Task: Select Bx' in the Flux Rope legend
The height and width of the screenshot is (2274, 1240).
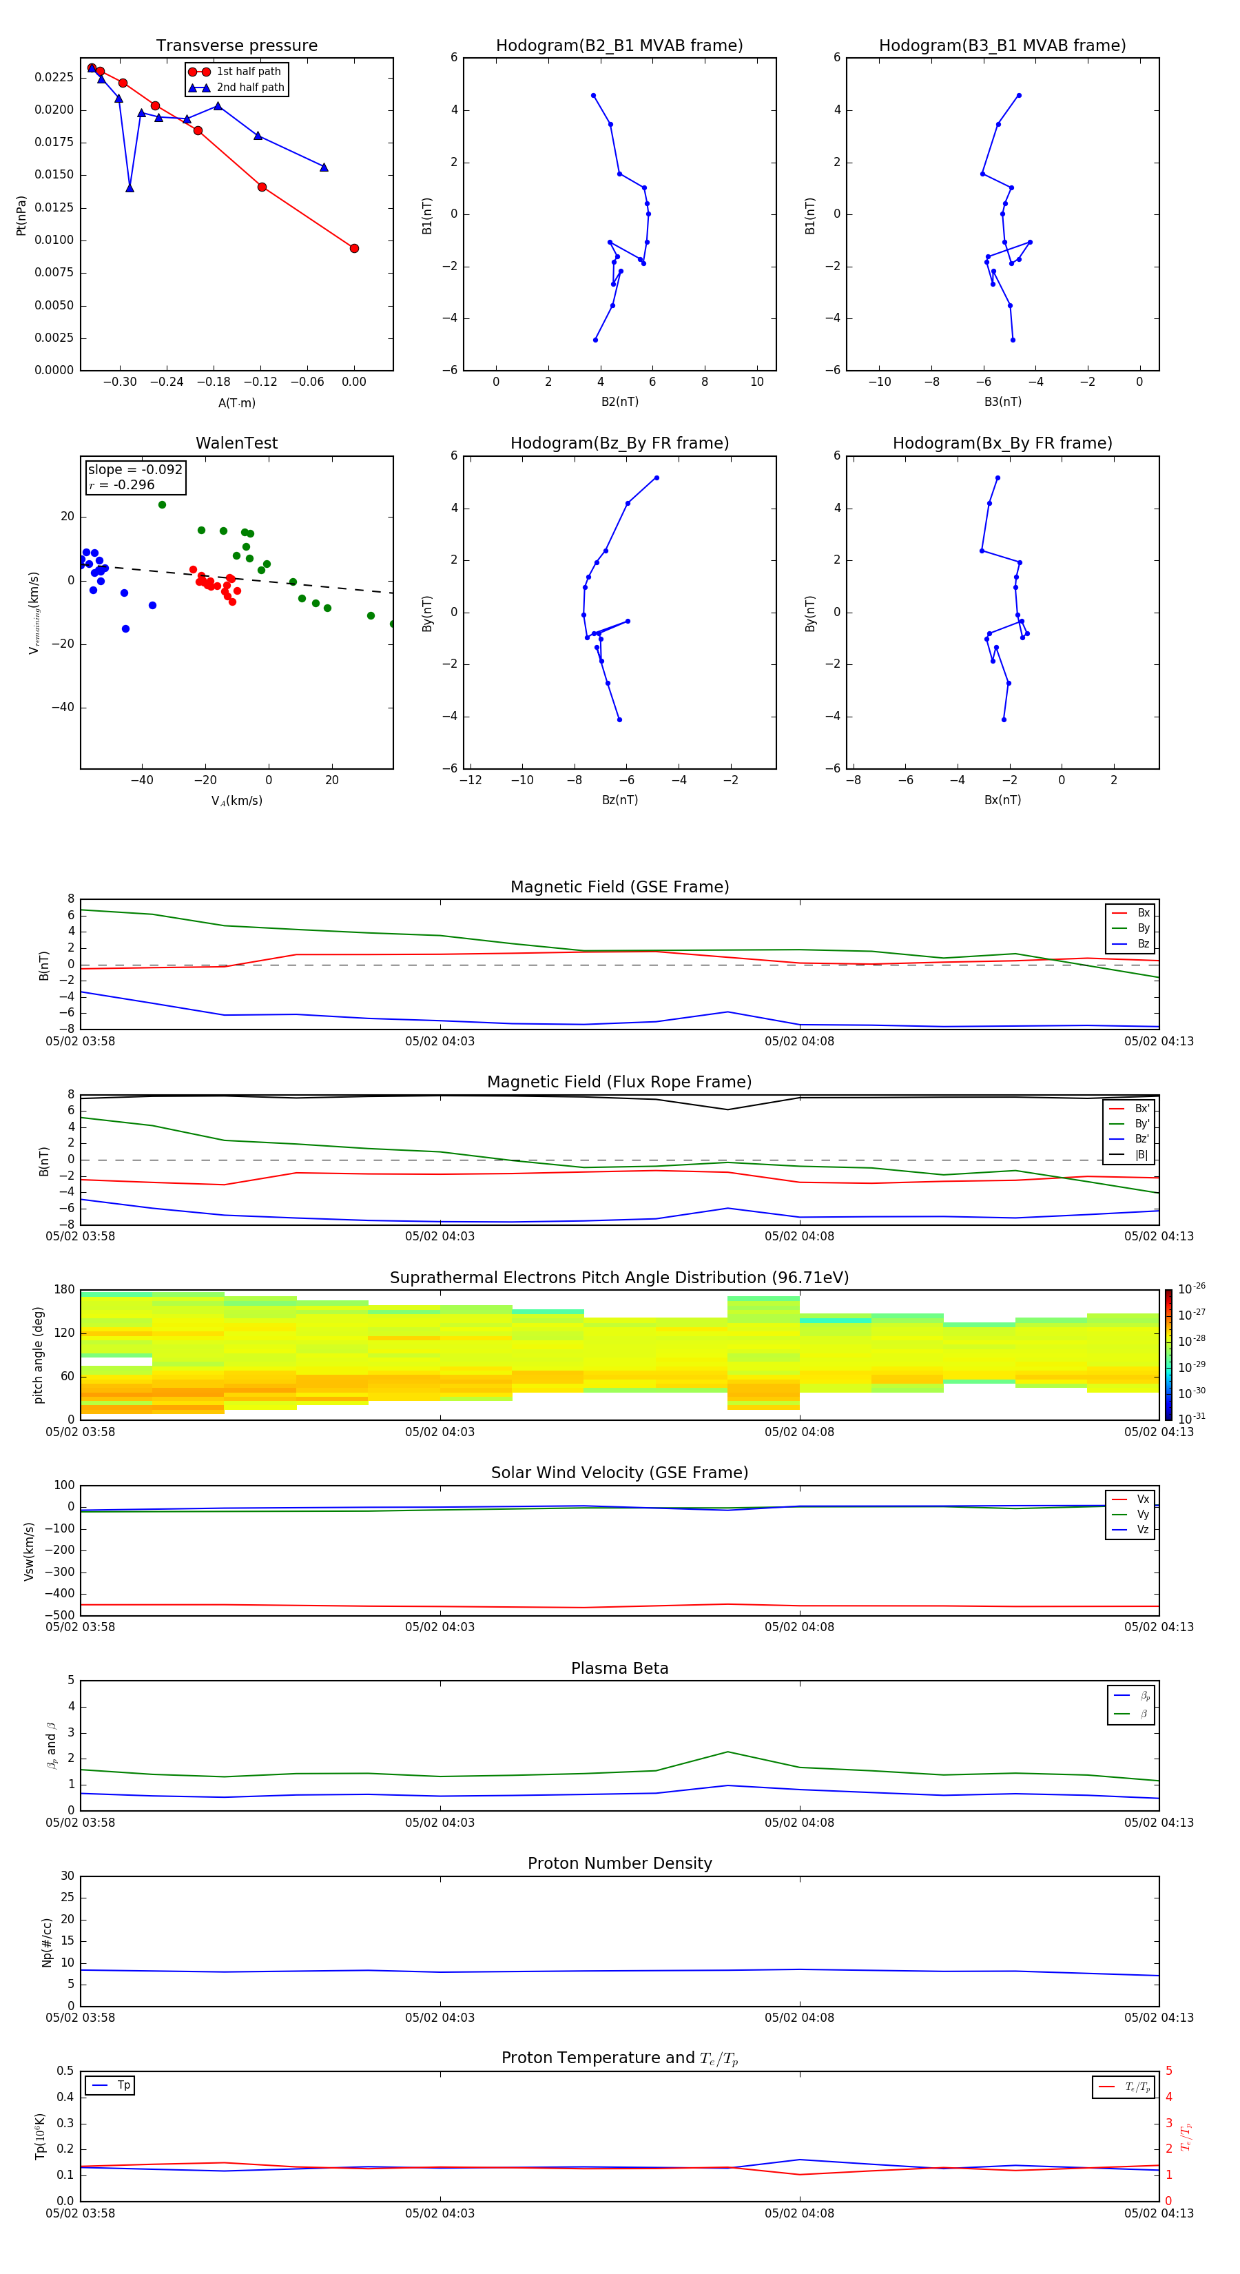Action: [1130, 1109]
